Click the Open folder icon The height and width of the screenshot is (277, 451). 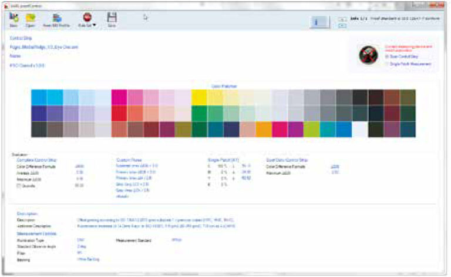(30, 18)
